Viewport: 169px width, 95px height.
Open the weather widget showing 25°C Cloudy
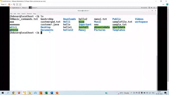point(123,93)
